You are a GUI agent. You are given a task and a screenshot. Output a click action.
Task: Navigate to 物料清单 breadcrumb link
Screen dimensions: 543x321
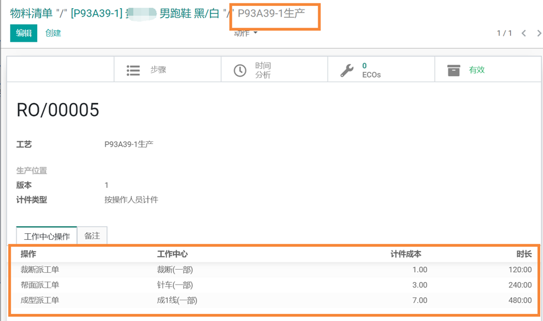[x=32, y=13]
